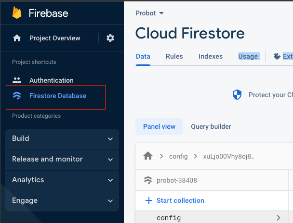The width and height of the screenshot is (293, 223).
Task: Click the Extensions tab icon
Action: click(x=277, y=56)
